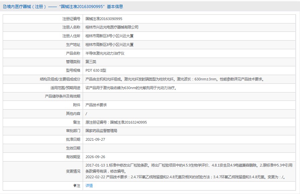Select the change entry dated 2017-01-13
The image size is (300, 194).
click(189, 168)
